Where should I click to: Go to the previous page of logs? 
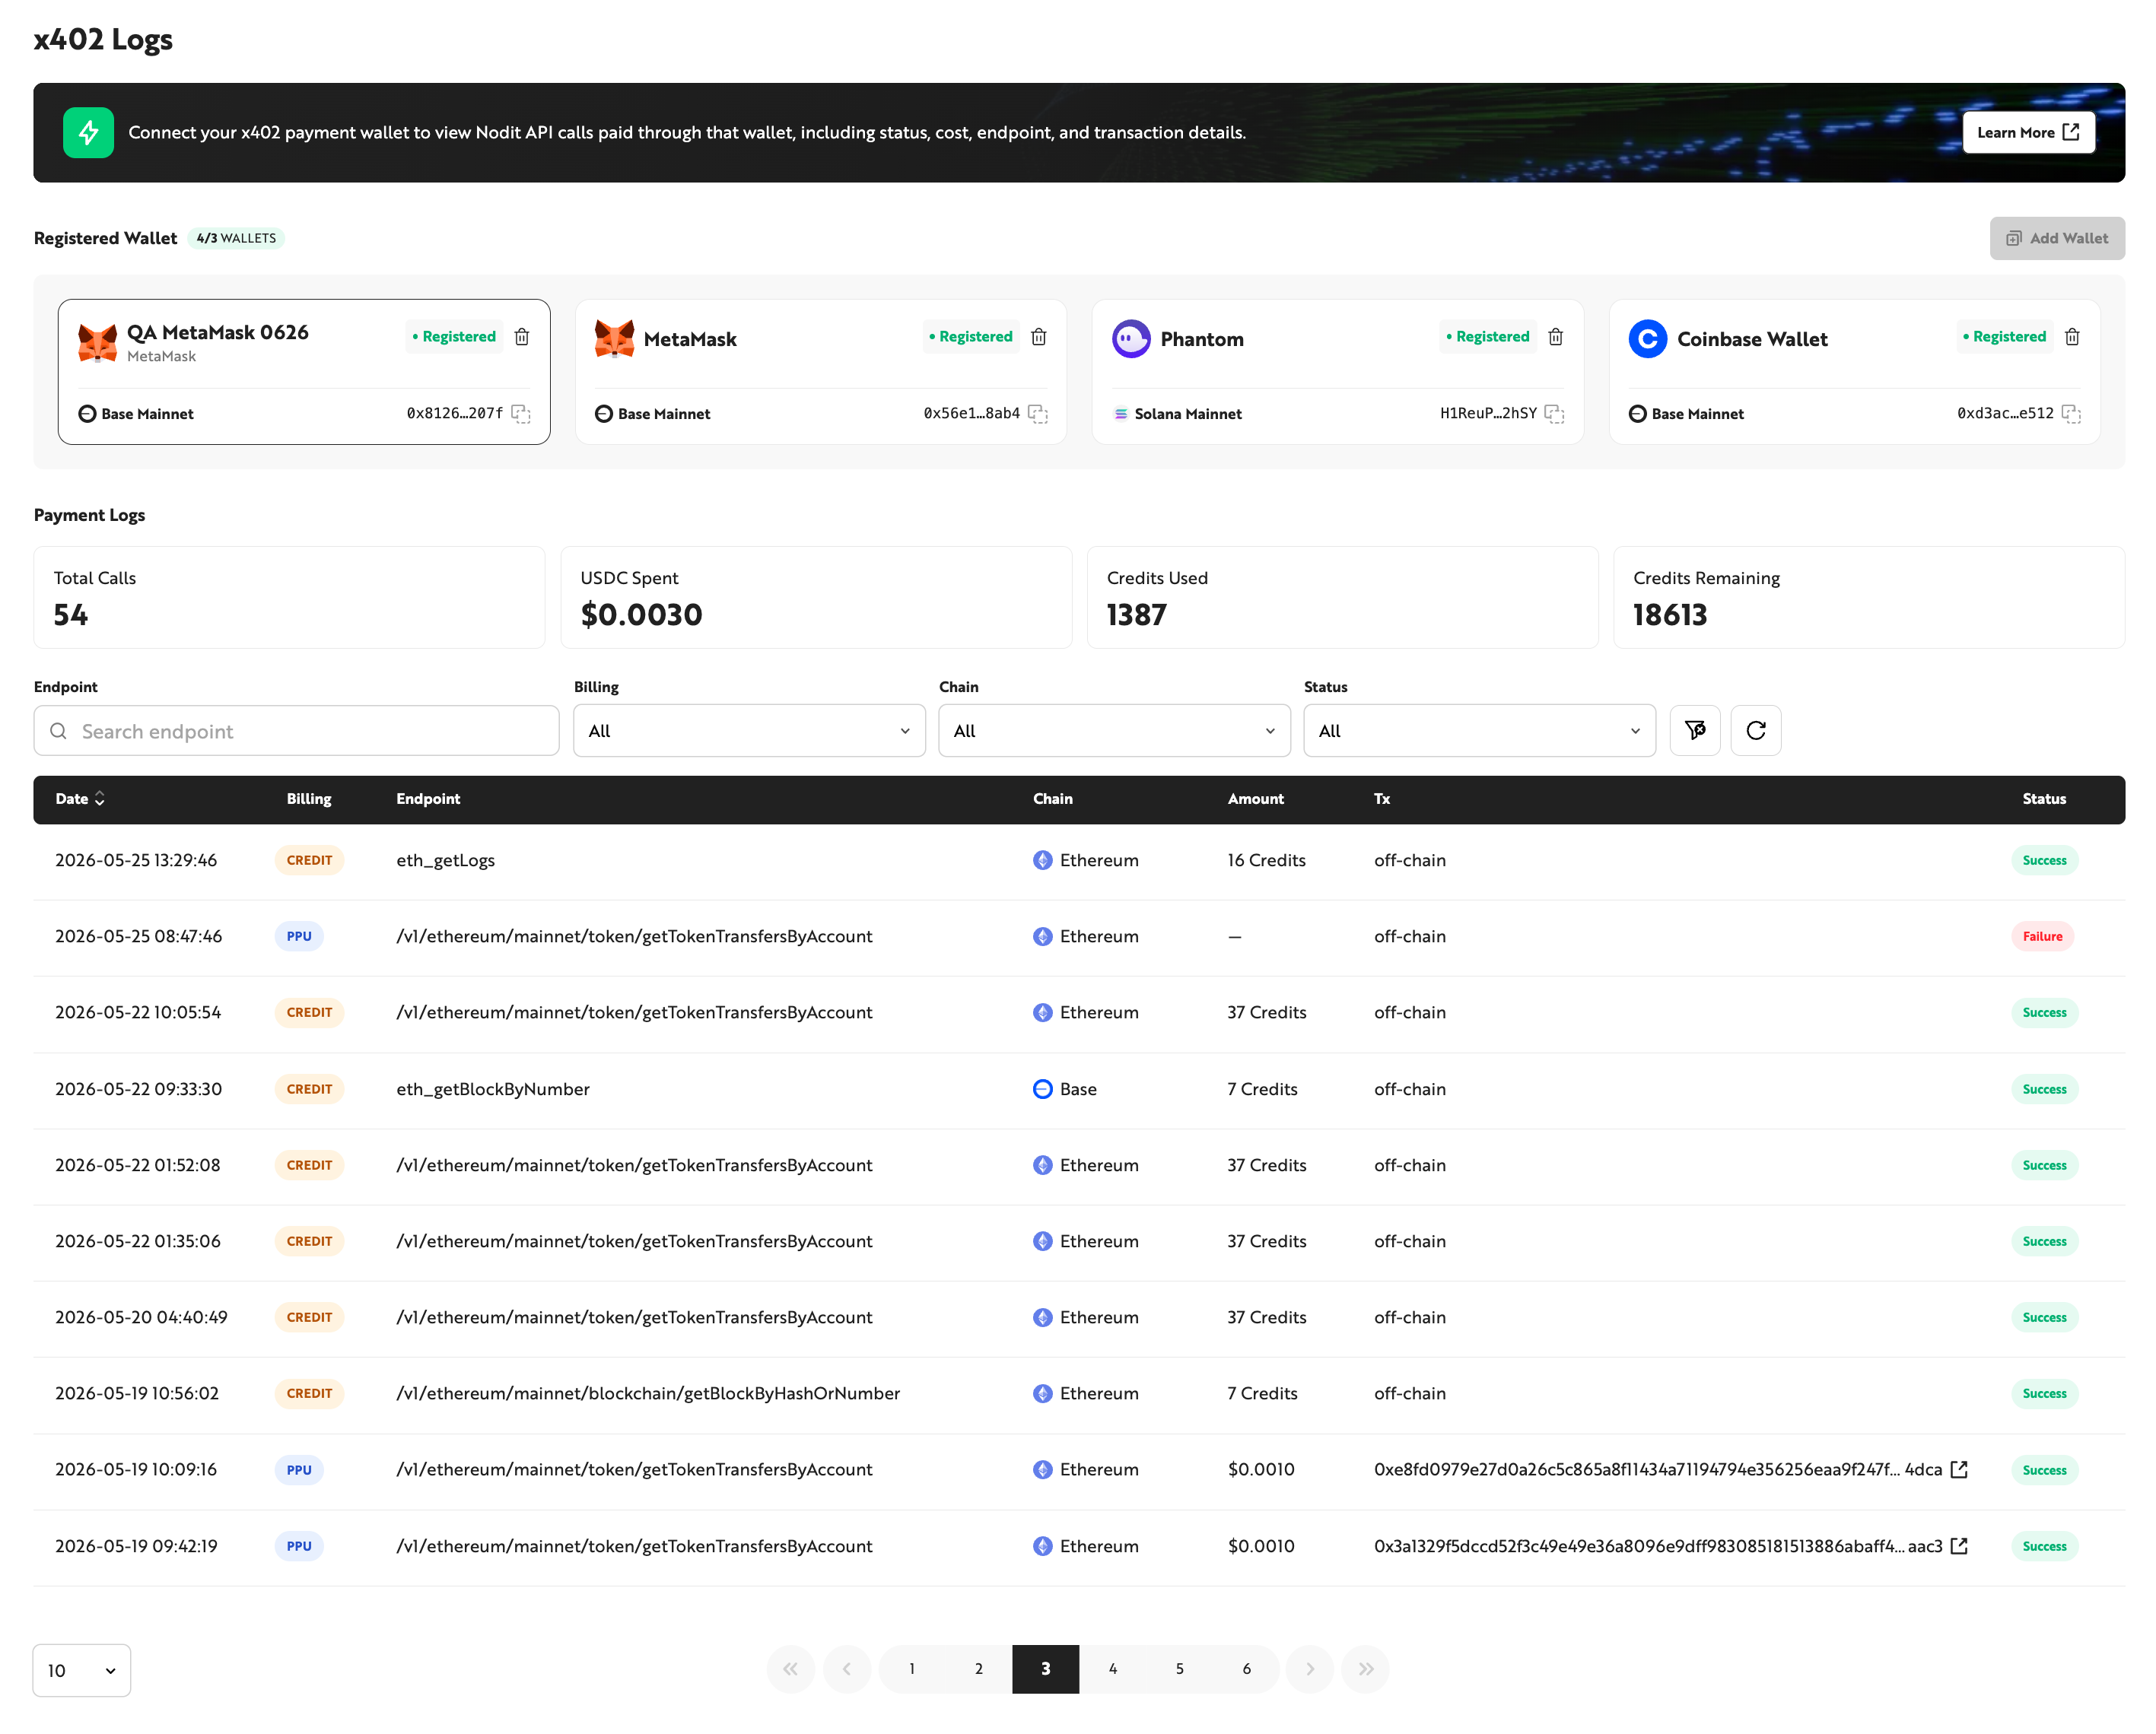847,1669
